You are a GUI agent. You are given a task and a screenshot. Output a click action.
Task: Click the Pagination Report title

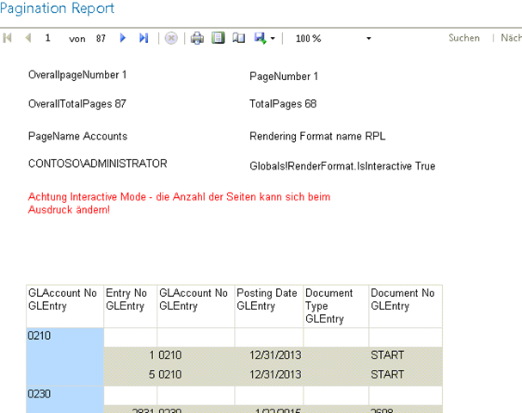pos(57,9)
